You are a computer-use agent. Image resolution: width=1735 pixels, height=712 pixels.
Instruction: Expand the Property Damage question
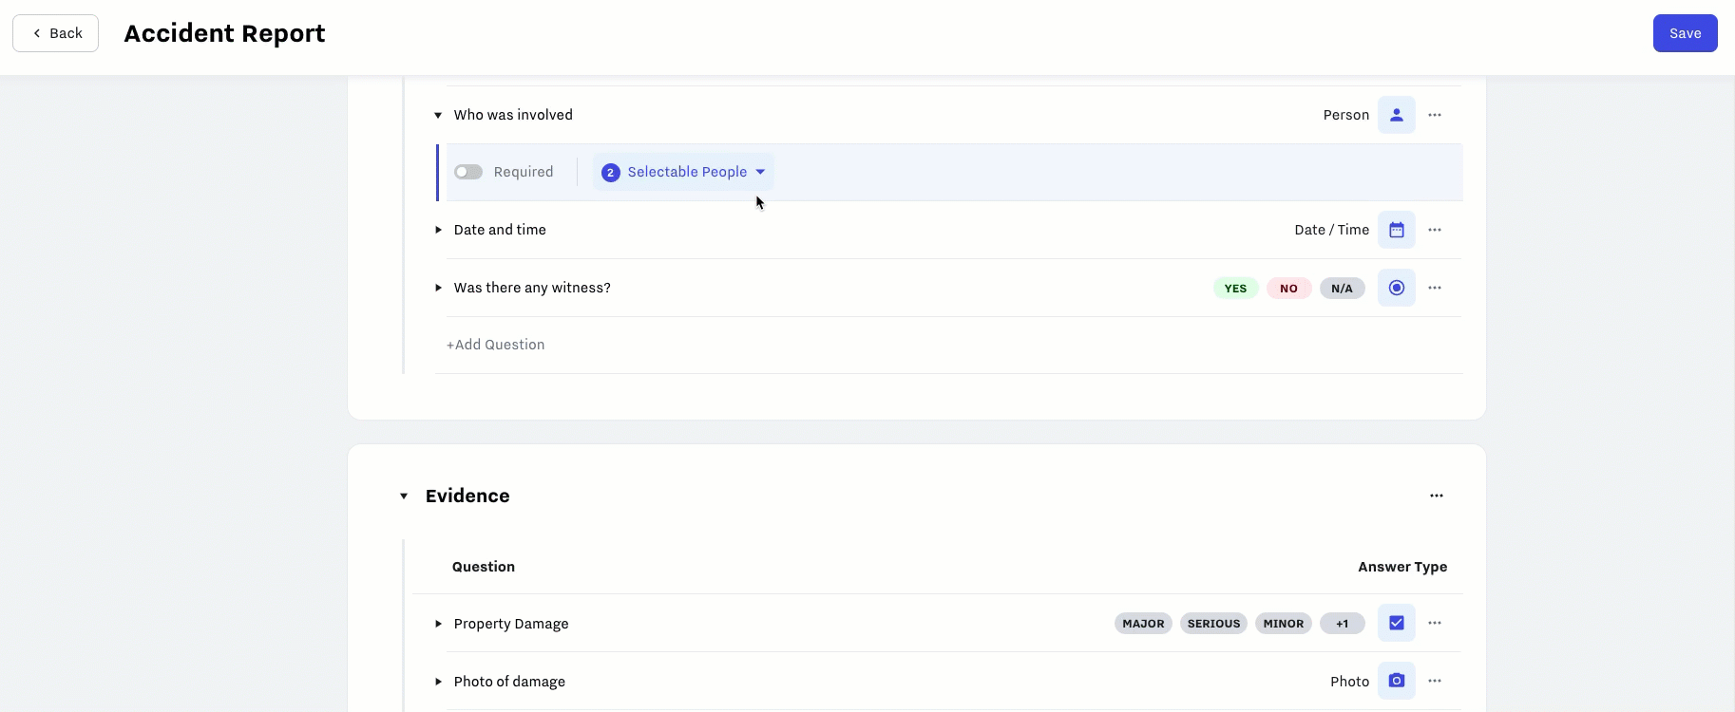click(438, 624)
